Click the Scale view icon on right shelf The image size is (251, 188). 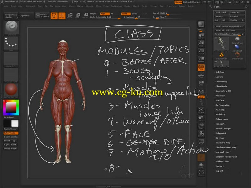tap(201, 126)
